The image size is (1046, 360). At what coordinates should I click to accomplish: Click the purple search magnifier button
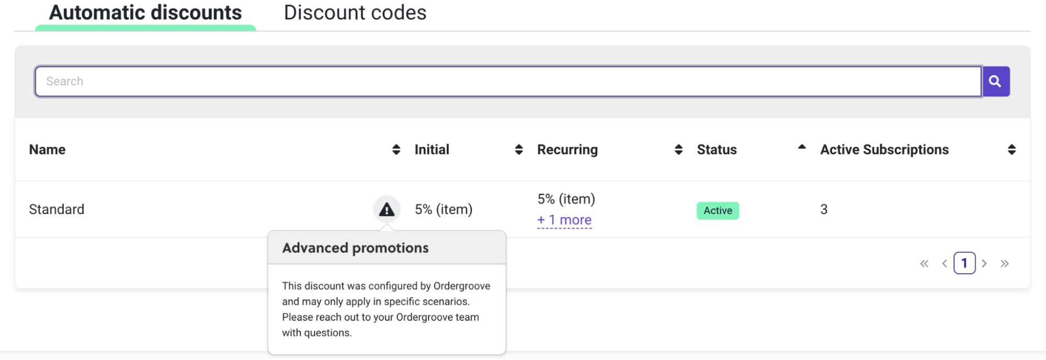(x=996, y=81)
